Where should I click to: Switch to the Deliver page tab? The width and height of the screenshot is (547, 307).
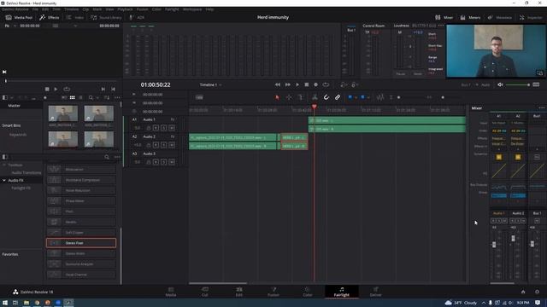click(375, 292)
